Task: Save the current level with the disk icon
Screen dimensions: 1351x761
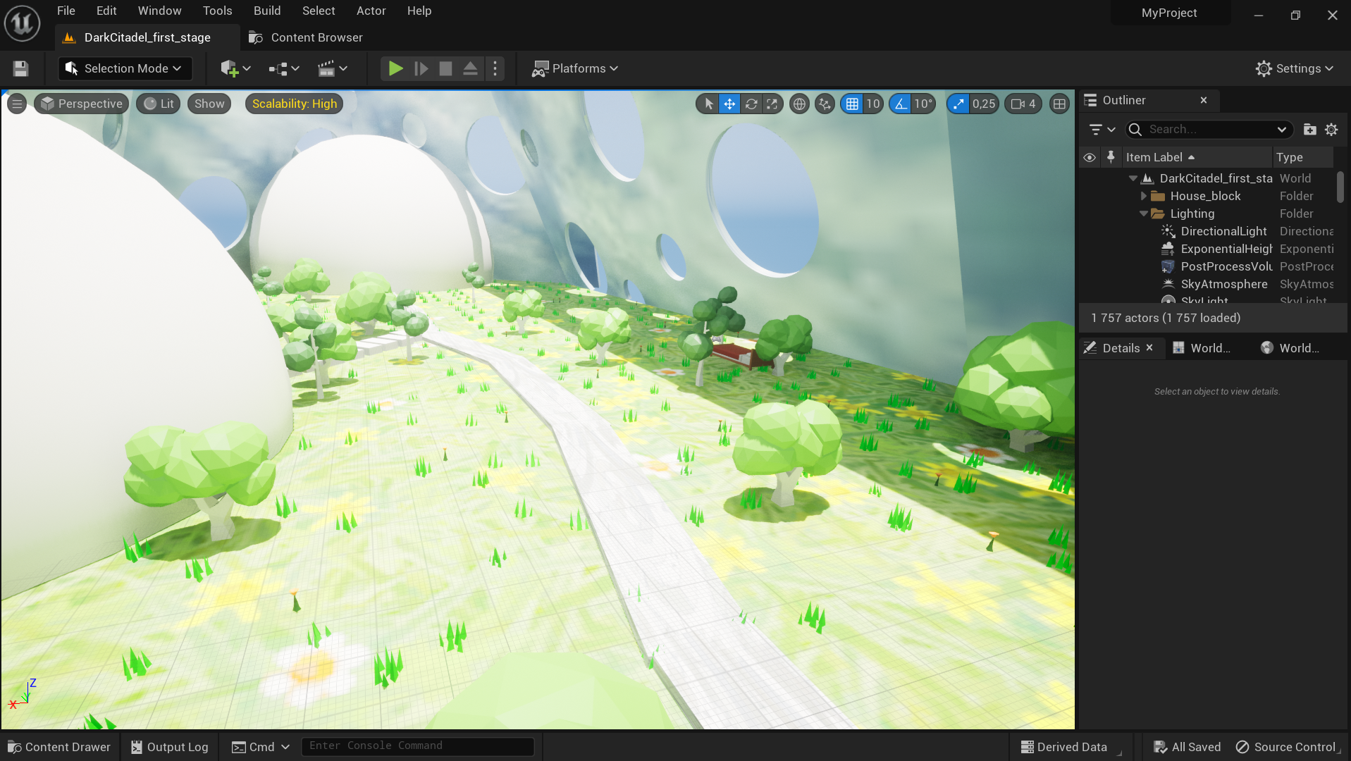Action: pyautogui.click(x=20, y=68)
